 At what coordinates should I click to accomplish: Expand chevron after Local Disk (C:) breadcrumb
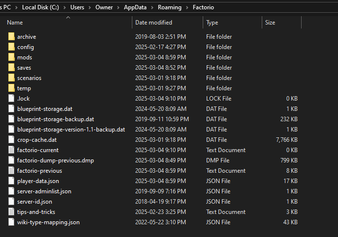(x=64, y=7)
